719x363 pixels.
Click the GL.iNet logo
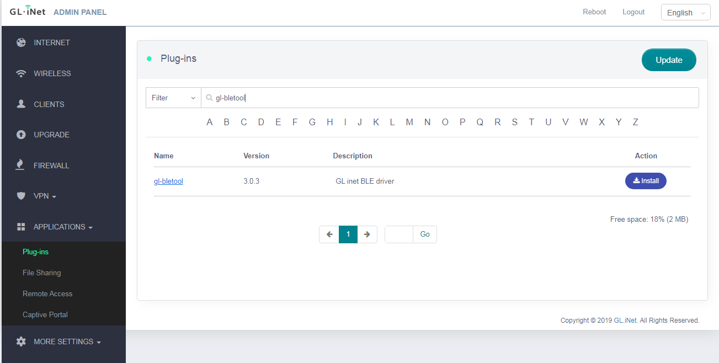pyautogui.click(x=28, y=11)
